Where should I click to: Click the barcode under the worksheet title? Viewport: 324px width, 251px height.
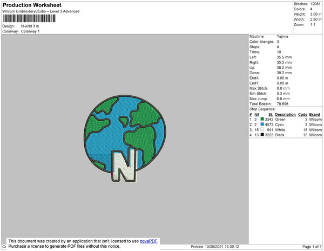pyautogui.click(x=29, y=18)
